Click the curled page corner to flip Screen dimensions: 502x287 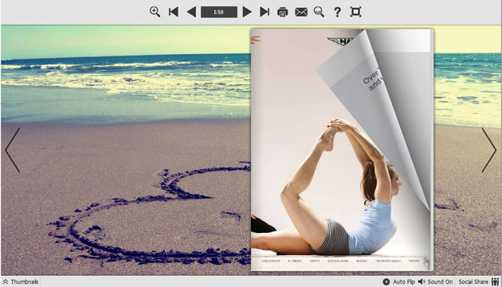384,96
